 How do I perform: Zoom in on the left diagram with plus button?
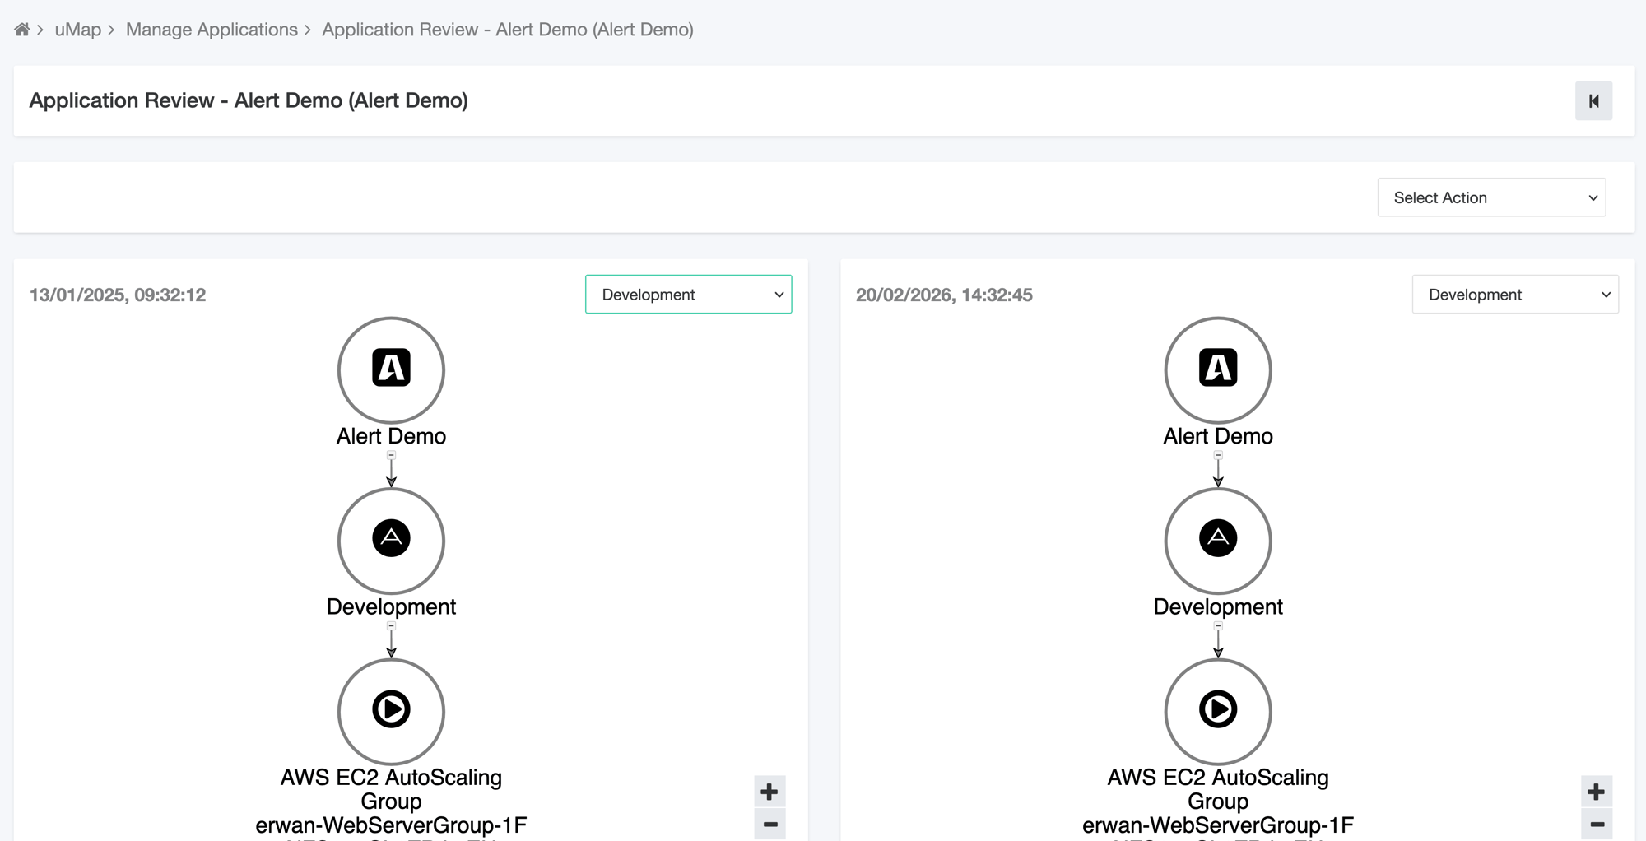point(769,791)
